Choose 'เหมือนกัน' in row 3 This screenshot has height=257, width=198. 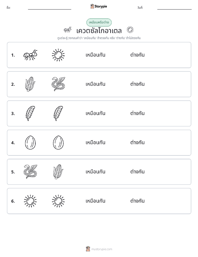tap(96, 114)
